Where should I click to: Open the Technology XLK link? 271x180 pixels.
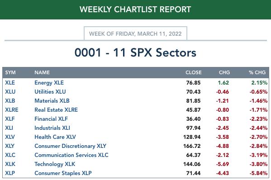(x=55, y=164)
